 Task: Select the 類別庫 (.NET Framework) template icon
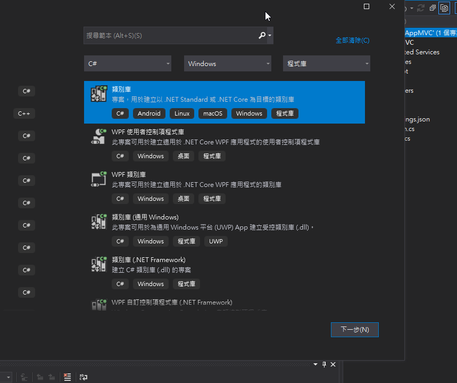pyautogui.click(x=99, y=264)
